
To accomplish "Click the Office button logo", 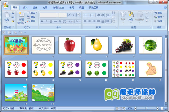I will point(5,5).
